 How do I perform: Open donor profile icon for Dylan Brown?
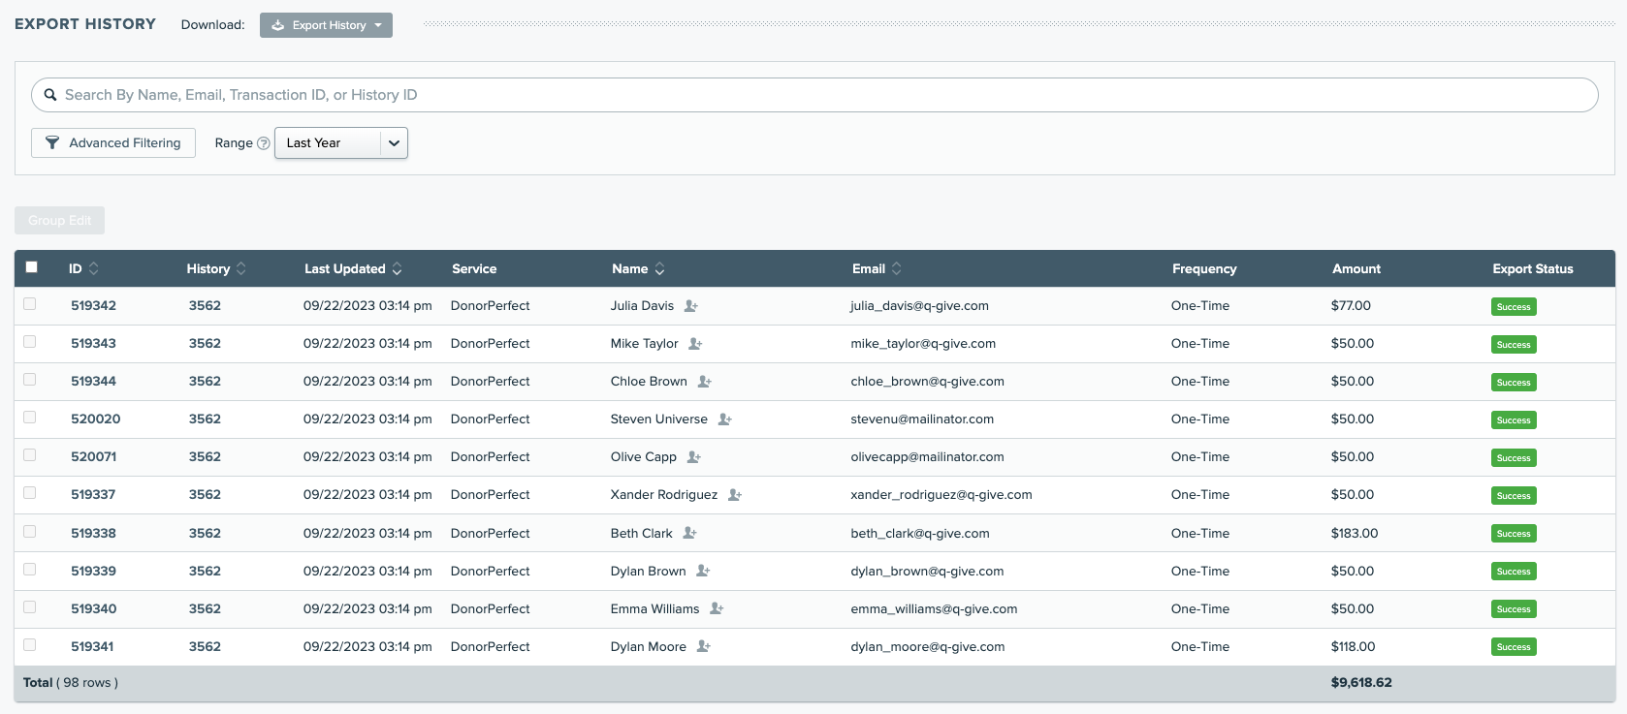click(703, 571)
